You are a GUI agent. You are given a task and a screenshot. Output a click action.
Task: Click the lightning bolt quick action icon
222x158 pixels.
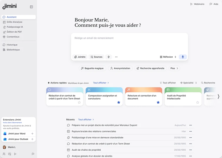(x=109, y=57)
